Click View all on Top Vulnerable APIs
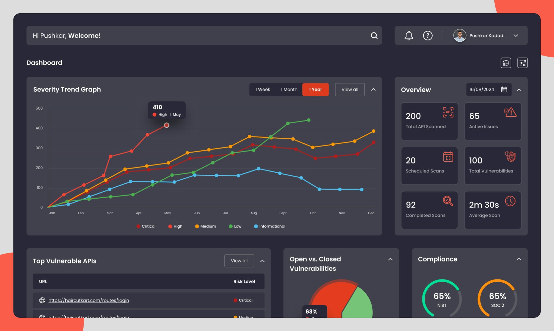The height and width of the screenshot is (331, 554). coord(239,261)
